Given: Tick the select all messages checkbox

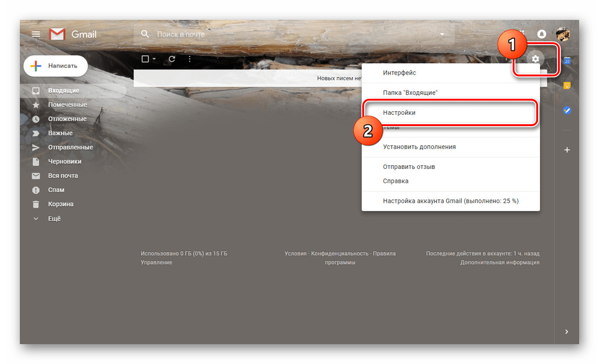Looking at the screenshot, I should (145, 59).
